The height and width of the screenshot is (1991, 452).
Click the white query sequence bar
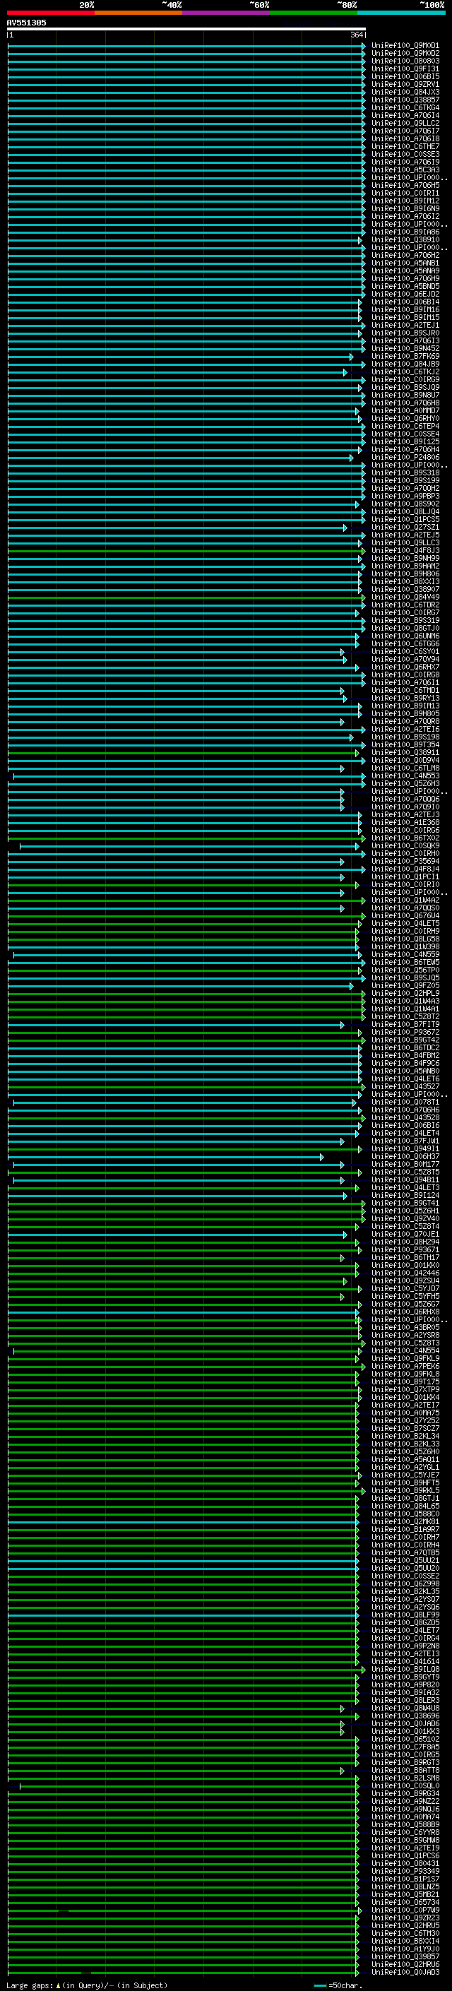(186, 28)
